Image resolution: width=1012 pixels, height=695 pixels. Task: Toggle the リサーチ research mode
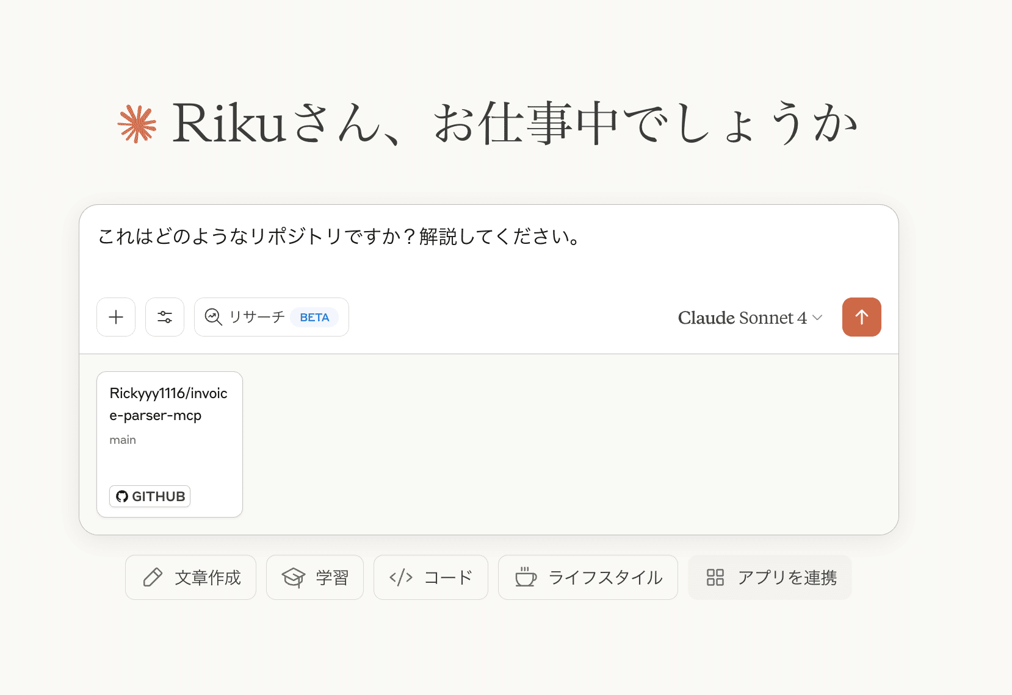click(x=256, y=317)
